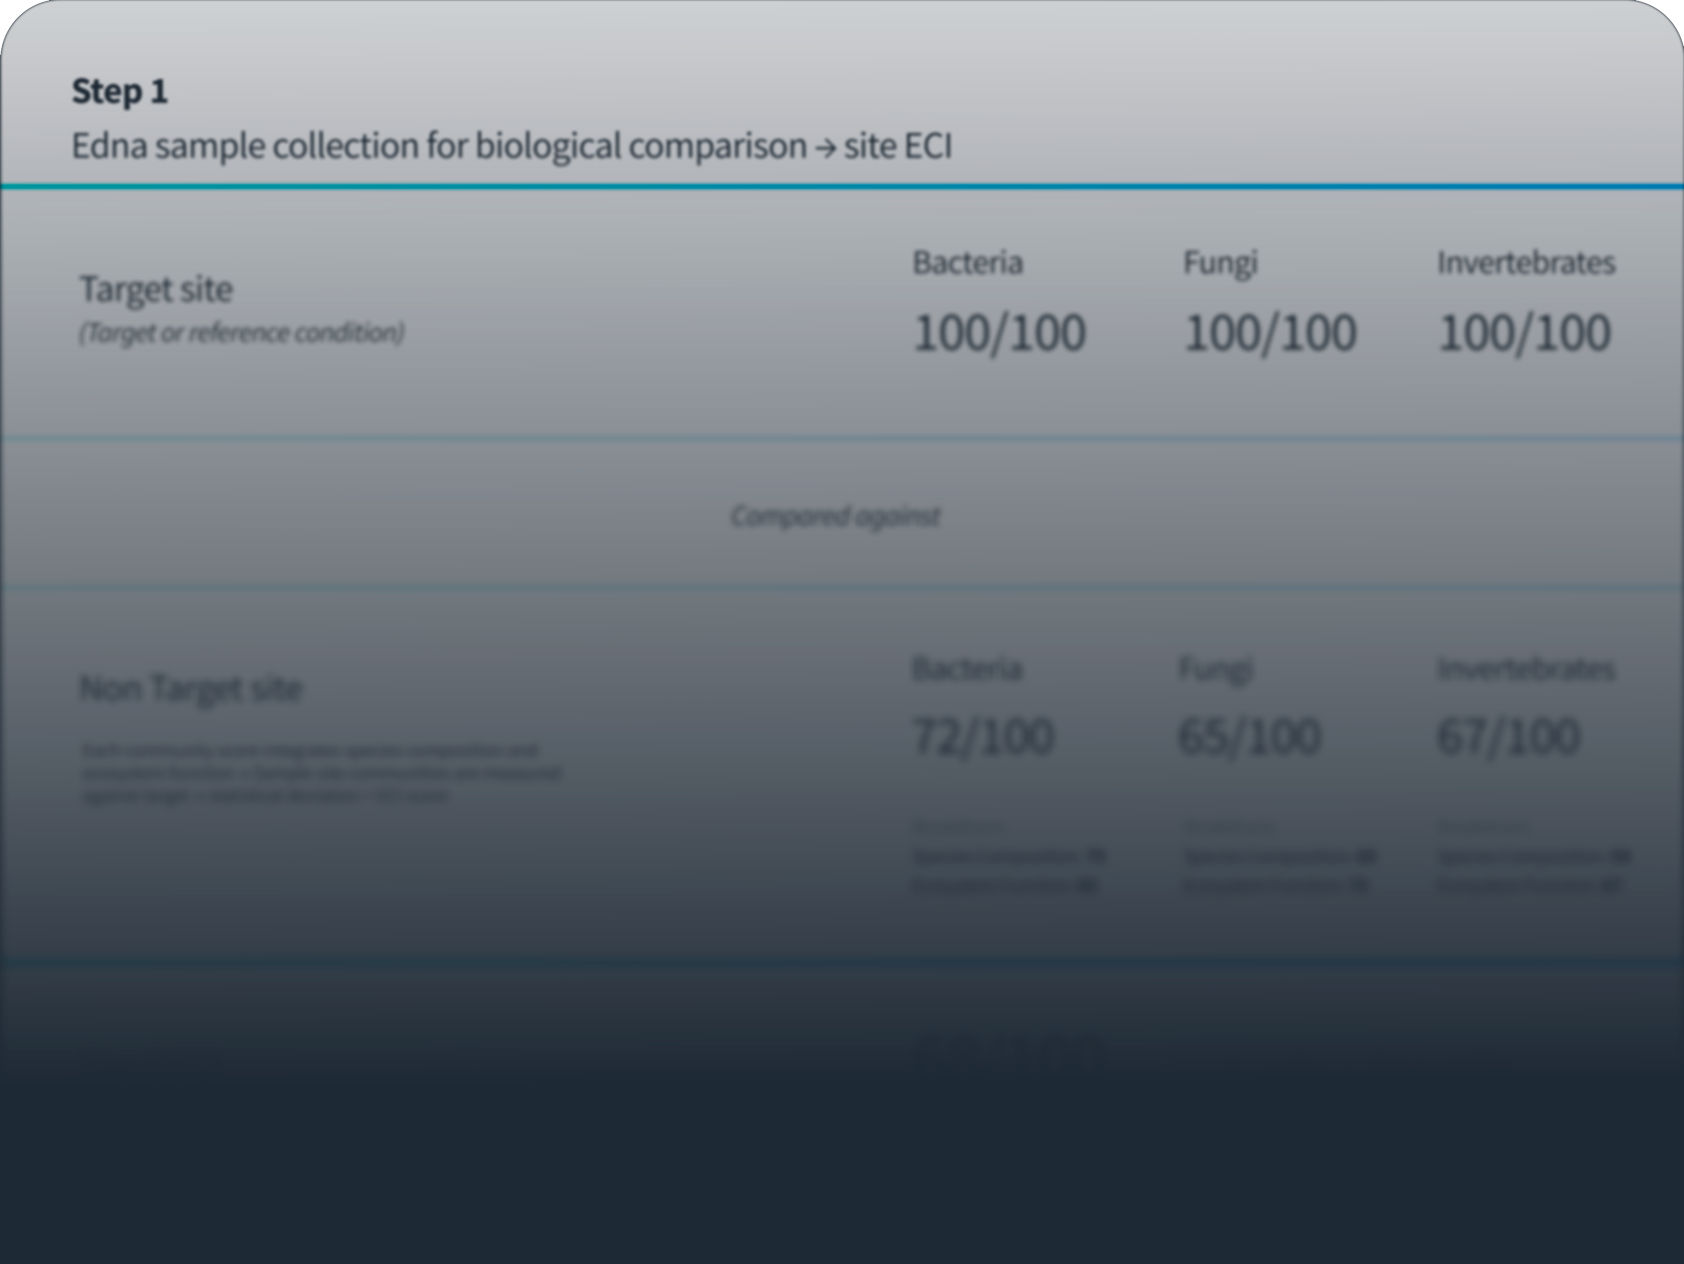The height and width of the screenshot is (1264, 1684).
Task: Click the Non Target site label
Action: pyautogui.click(x=191, y=689)
